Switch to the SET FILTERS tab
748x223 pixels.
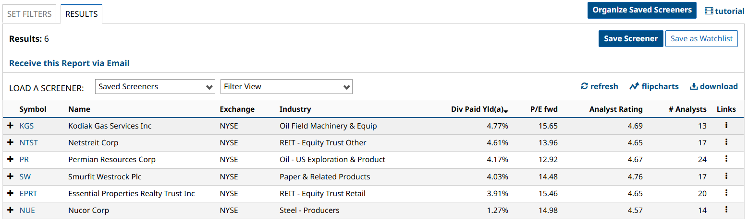pos(29,14)
